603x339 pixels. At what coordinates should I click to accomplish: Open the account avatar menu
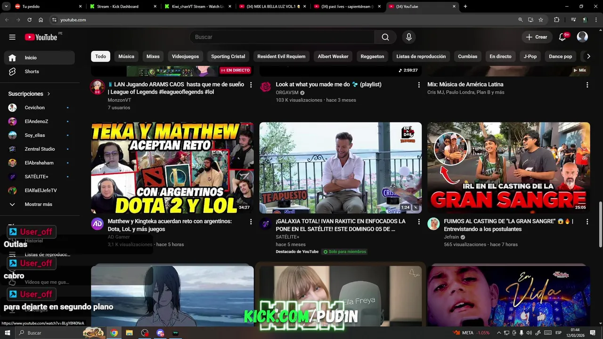tap(582, 37)
